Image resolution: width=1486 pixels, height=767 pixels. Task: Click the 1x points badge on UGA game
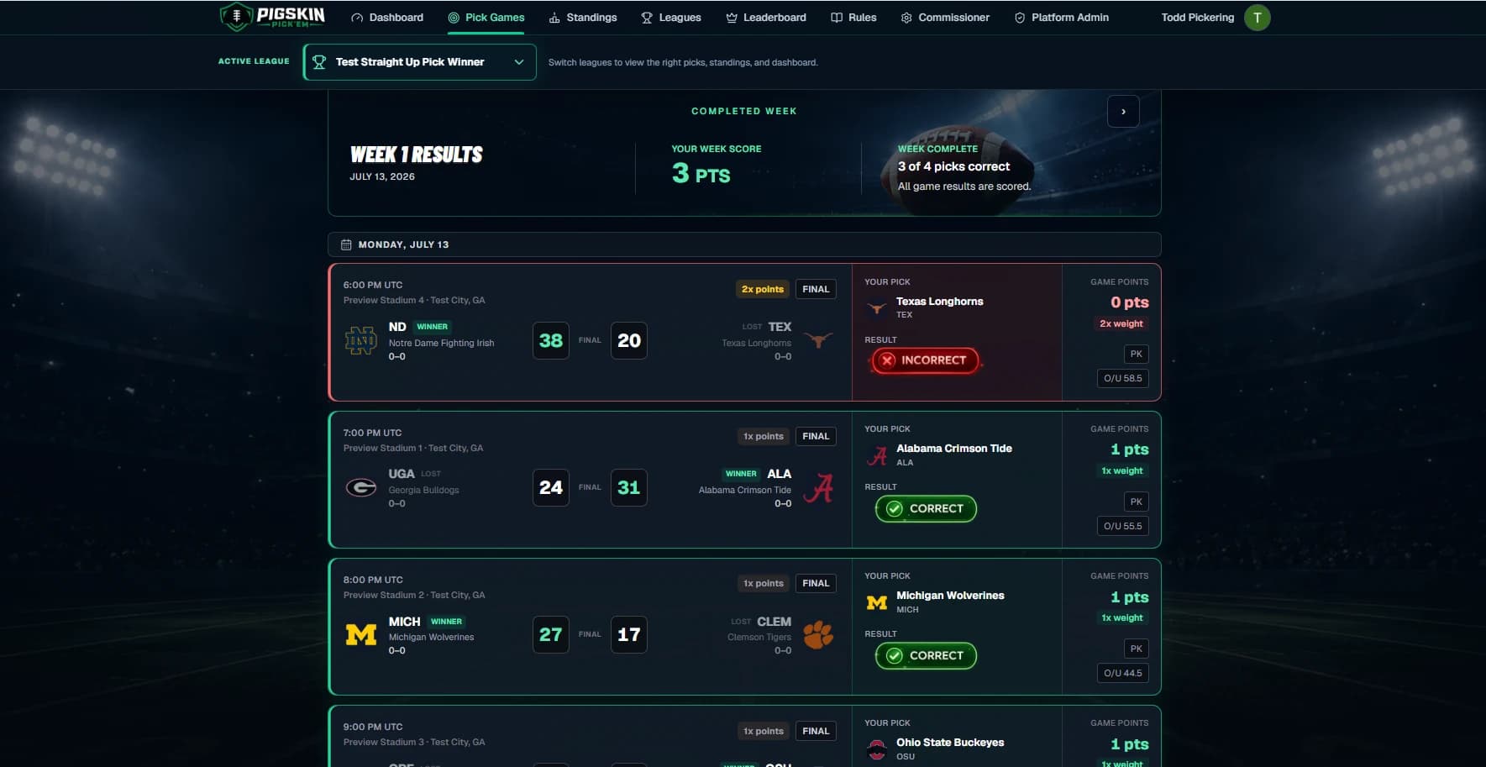coord(764,436)
